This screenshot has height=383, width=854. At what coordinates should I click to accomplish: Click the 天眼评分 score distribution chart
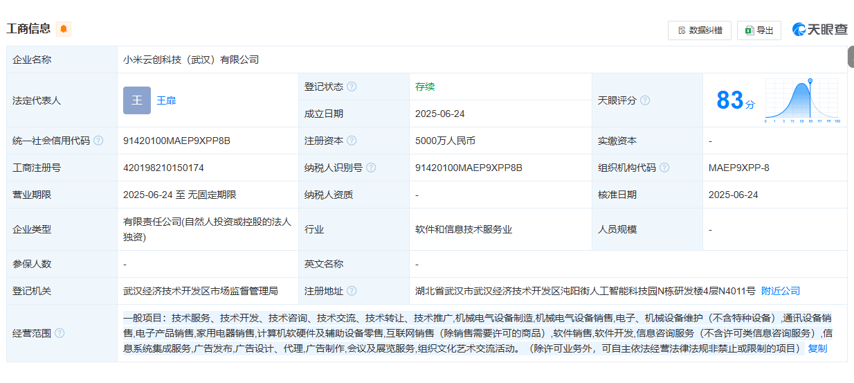coord(801,101)
